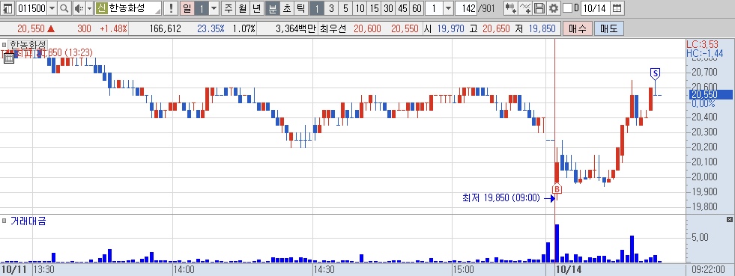Select the 5-minute interval tab
The width and height of the screenshot is (735, 276).
pos(345,8)
